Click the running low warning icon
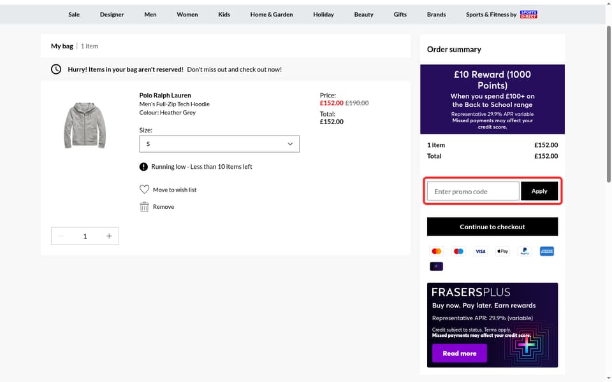The height and width of the screenshot is (382, 612). click(x=143, y=167)
